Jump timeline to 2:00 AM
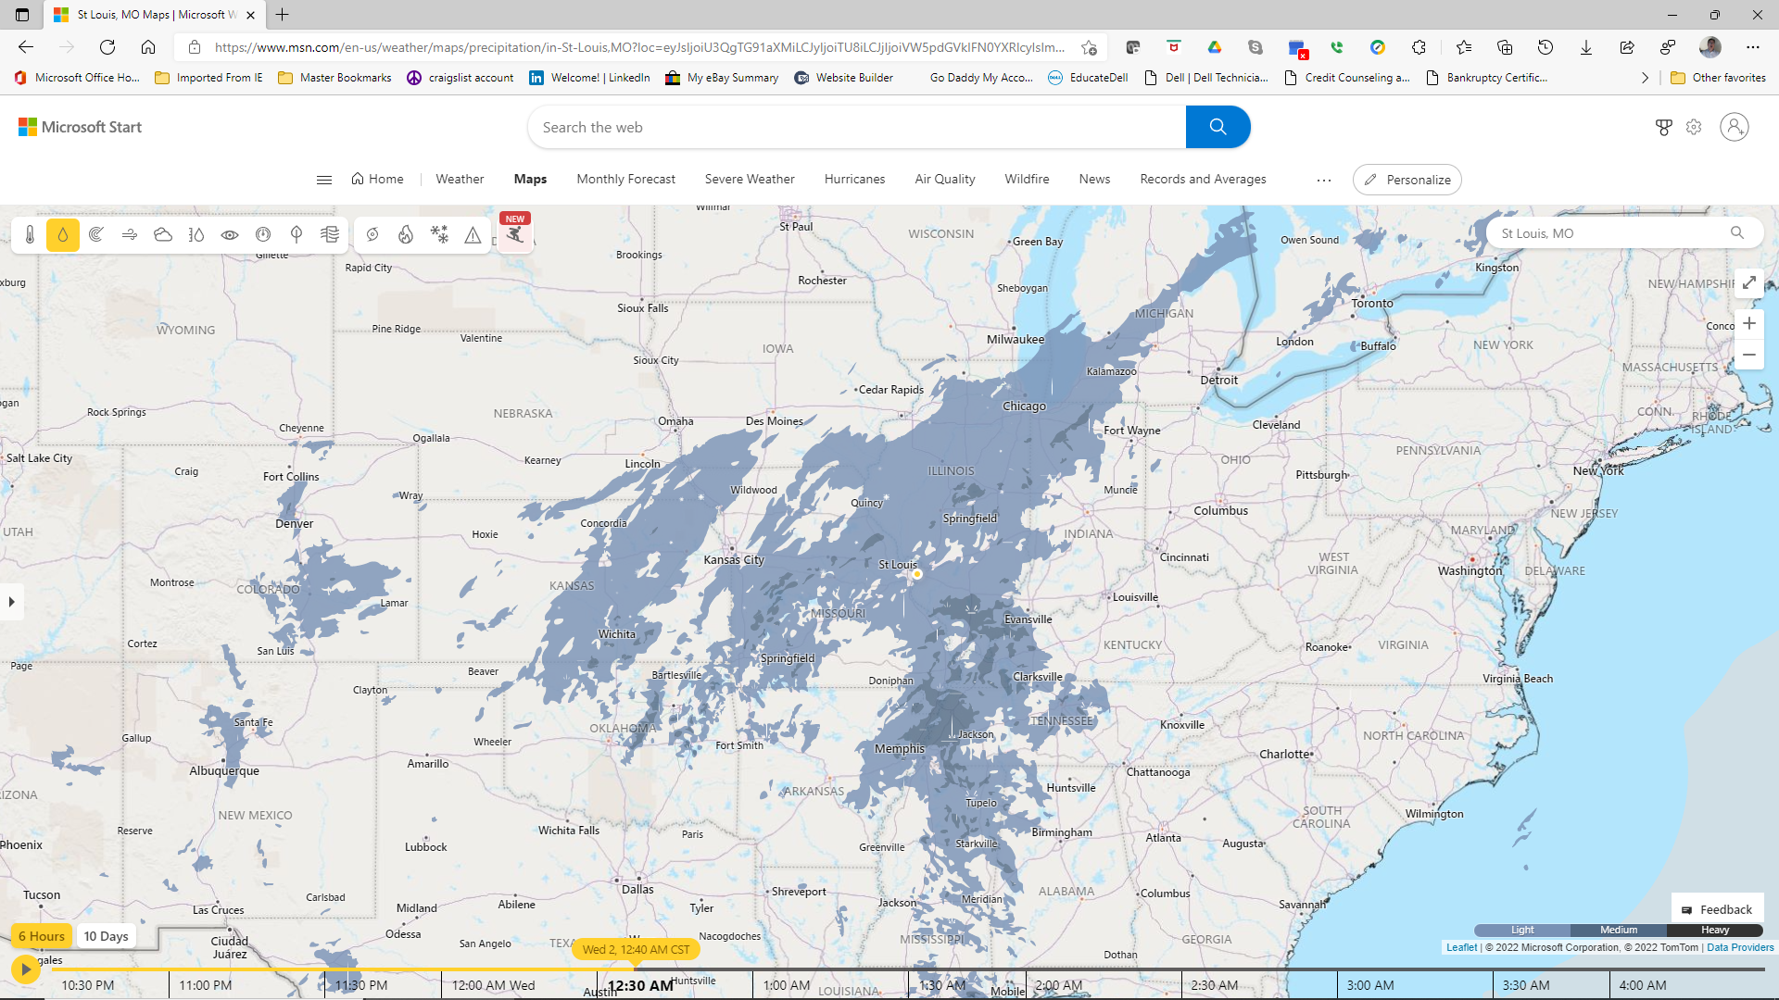This screenshot has width=1779, height=1000. (1058, 985)
